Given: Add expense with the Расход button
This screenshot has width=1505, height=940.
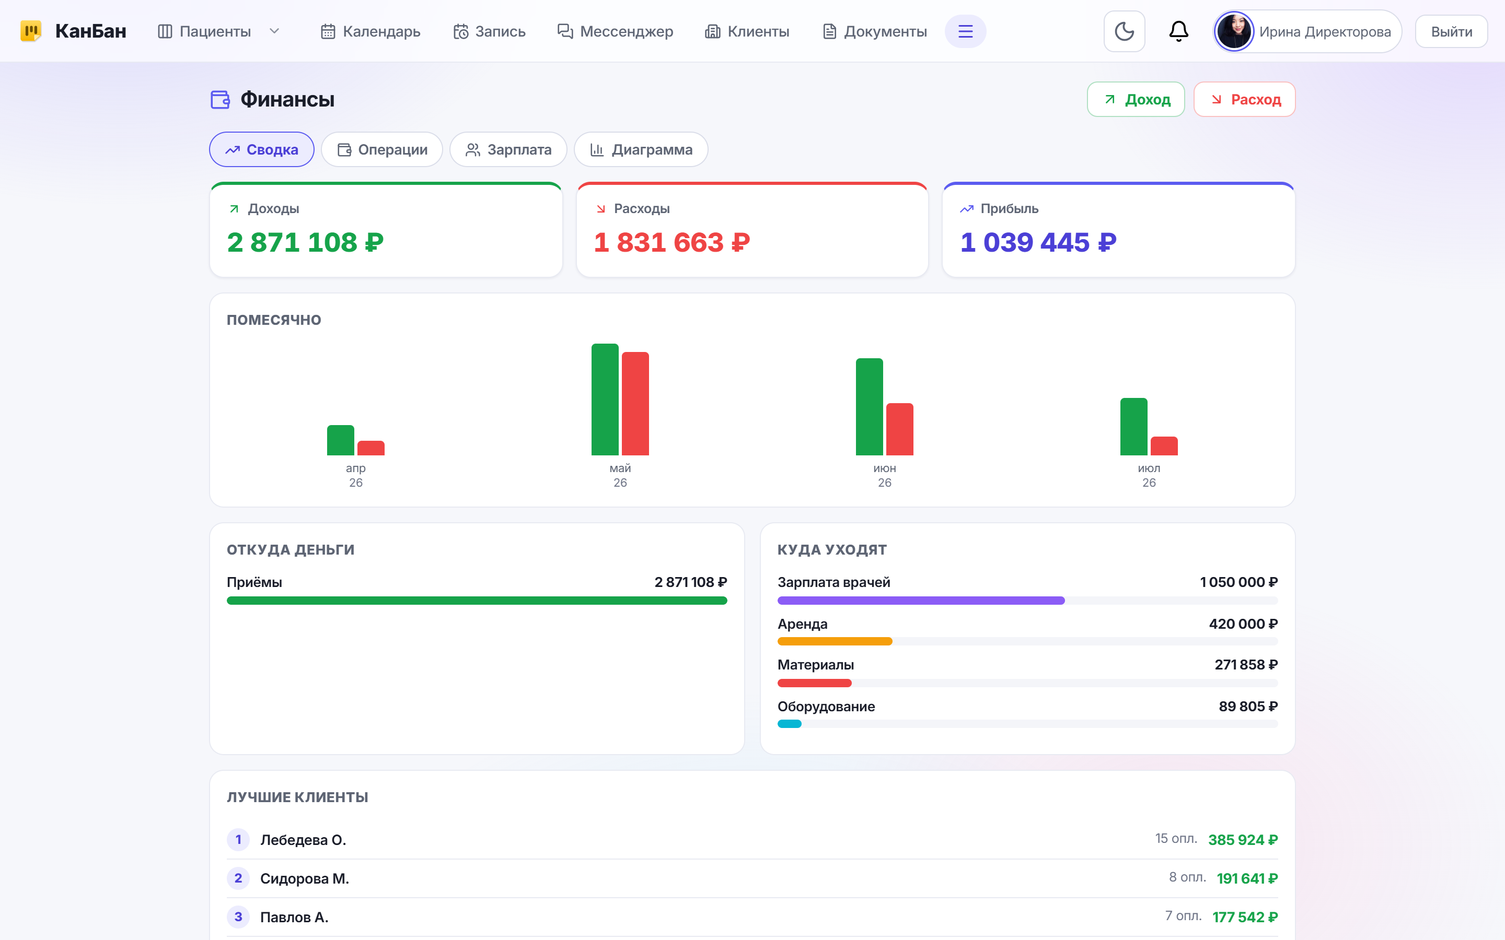Looking at the screenshot, I should coord(1244,99).
